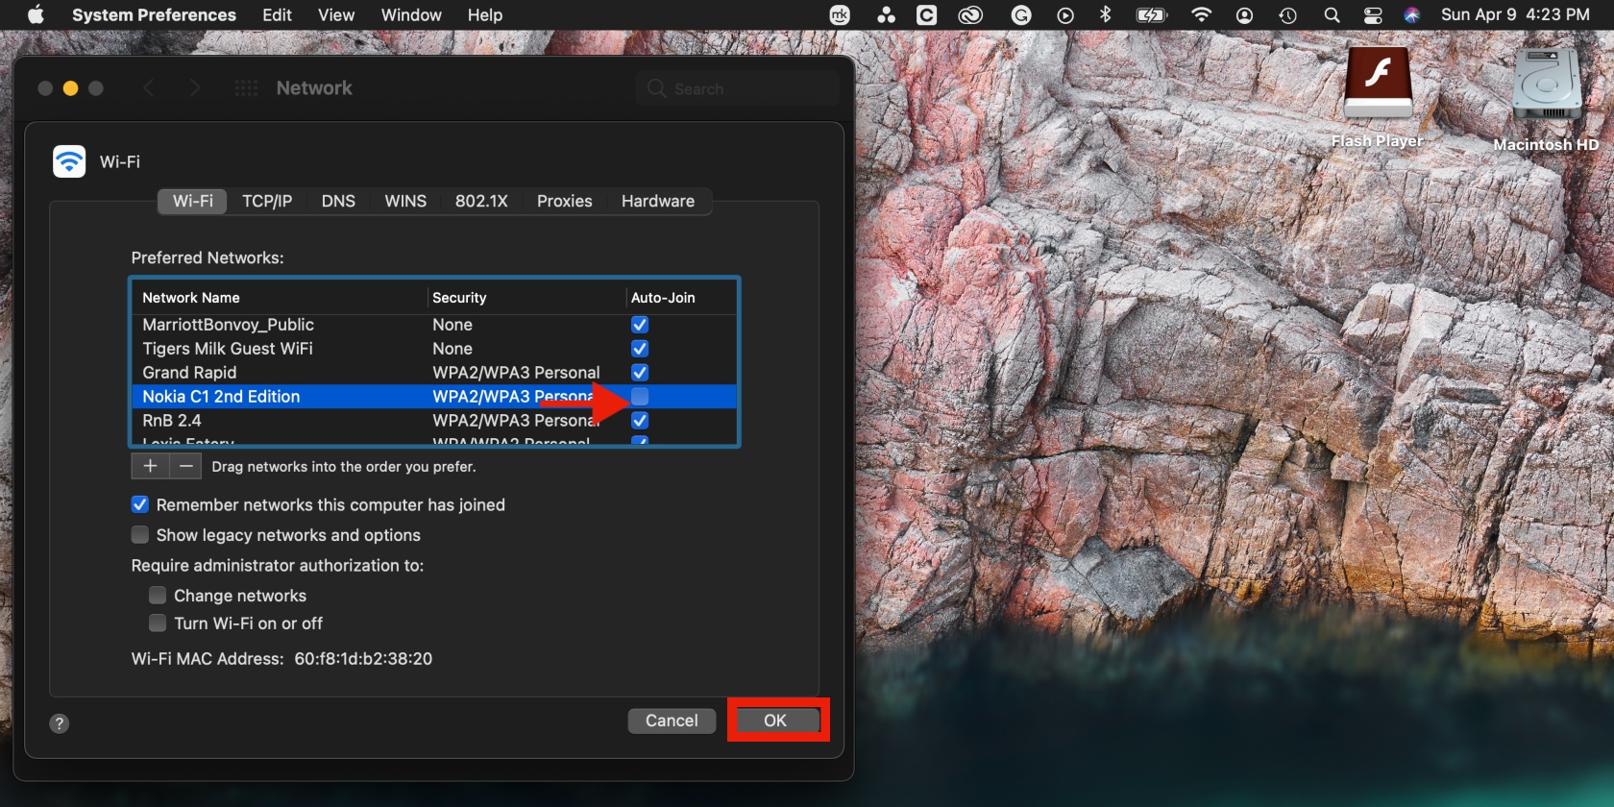Select the Tigers Milk Guest WiFi row

pos(434,349)
